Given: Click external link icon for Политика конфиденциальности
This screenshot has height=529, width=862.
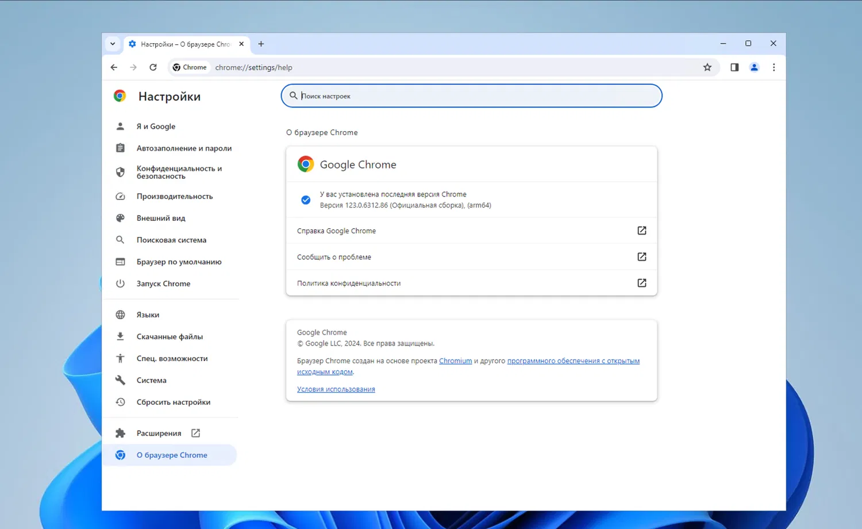Looking at the screenshot, I should click(642, 283).
